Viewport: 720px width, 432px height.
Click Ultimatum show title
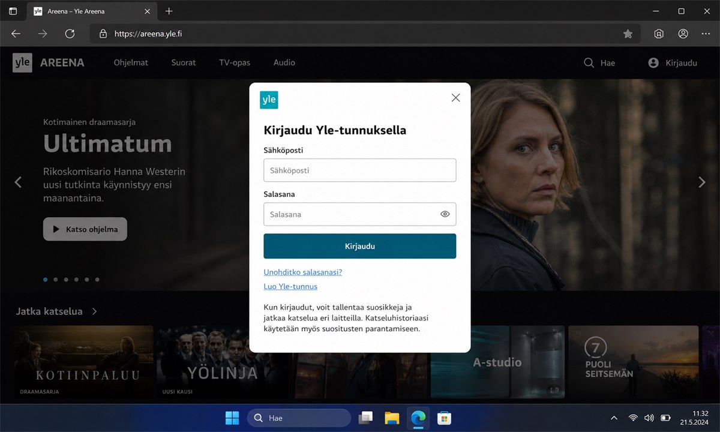point(107,143)
